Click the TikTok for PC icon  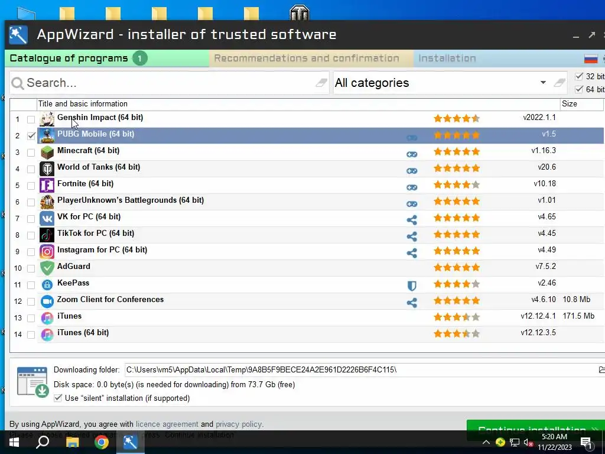47,235
